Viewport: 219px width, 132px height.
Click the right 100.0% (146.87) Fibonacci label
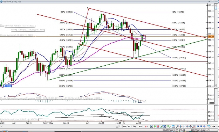coord(179,58)
